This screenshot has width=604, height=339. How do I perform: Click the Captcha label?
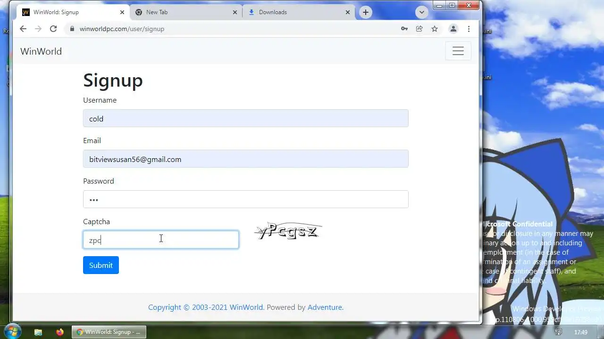[96, 222]
